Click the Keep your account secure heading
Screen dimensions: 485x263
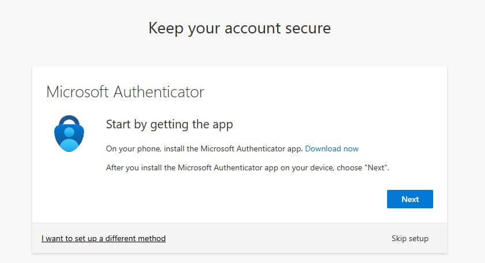(x=240, y=28)
